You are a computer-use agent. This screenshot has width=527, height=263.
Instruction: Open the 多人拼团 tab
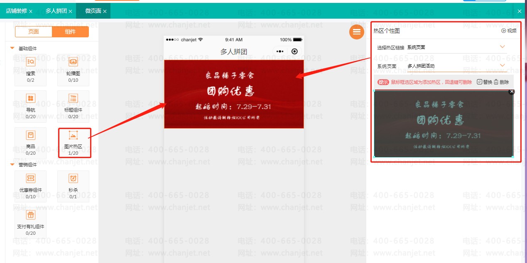click(x=56, y=11)
